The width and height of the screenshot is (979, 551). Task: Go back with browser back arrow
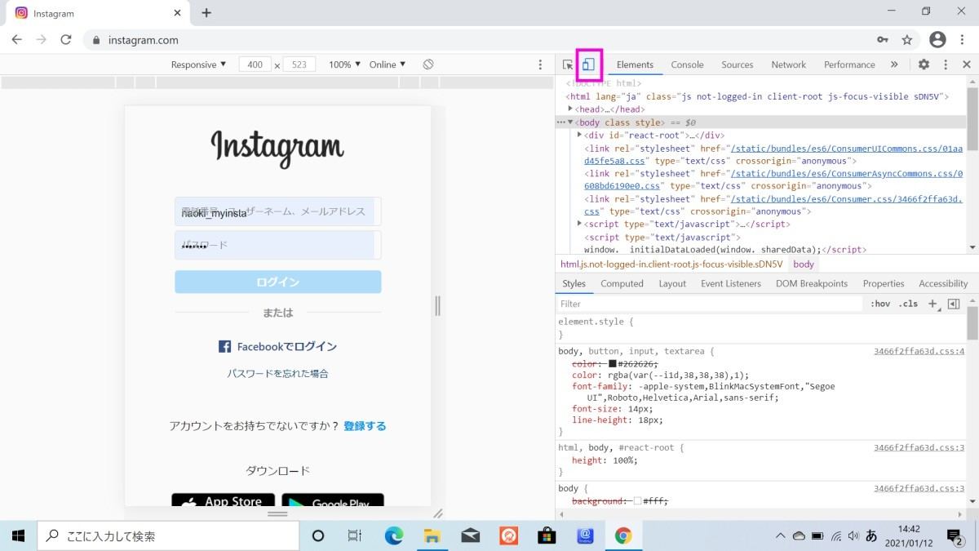(16, 39)
